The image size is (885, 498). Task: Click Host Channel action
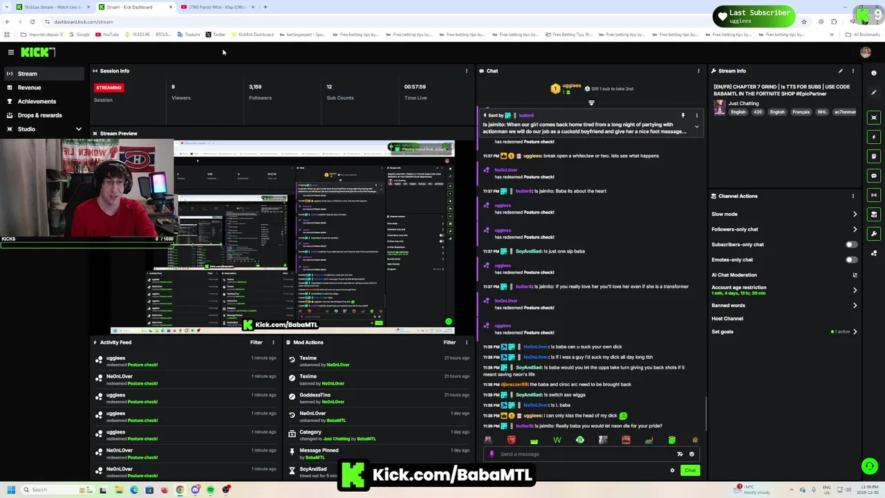(x=727, y=318)
